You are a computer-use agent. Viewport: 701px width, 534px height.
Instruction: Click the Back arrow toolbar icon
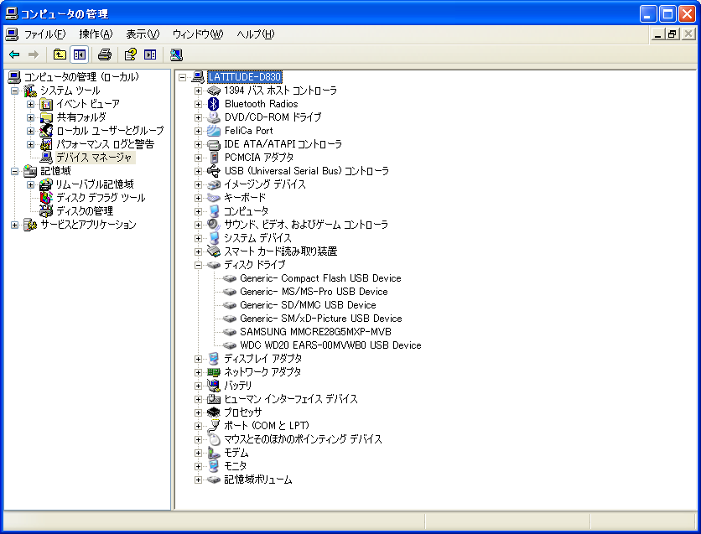point(14,54)
